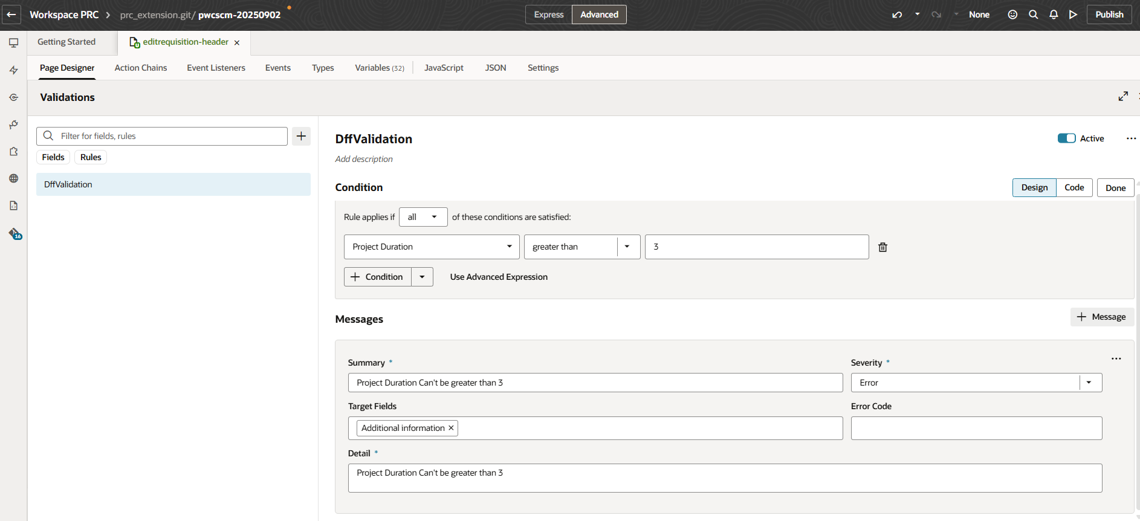Open the 'all' rule applies dropdown
Viewport: 1140px width, 521px height.
click(423, 217)
